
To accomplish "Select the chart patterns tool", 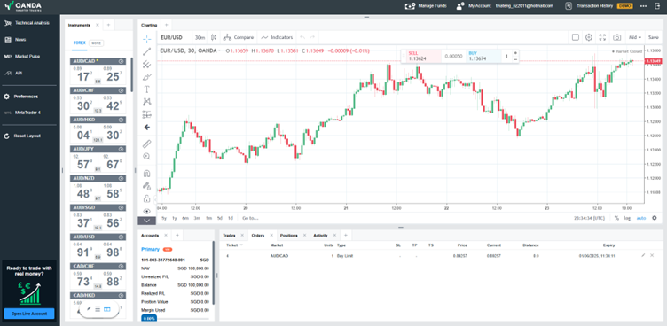I will point(146,102).
